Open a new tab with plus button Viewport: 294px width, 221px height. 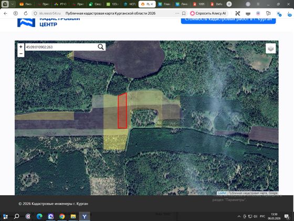[x=229, y=4]
